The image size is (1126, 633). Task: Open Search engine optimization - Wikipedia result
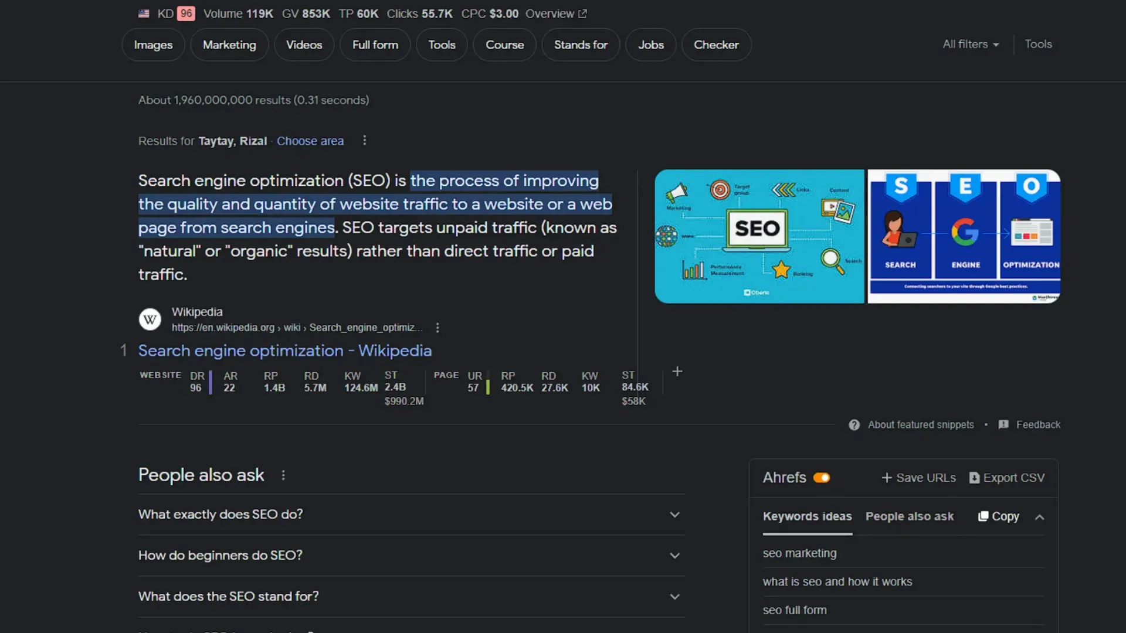(285, 351)
